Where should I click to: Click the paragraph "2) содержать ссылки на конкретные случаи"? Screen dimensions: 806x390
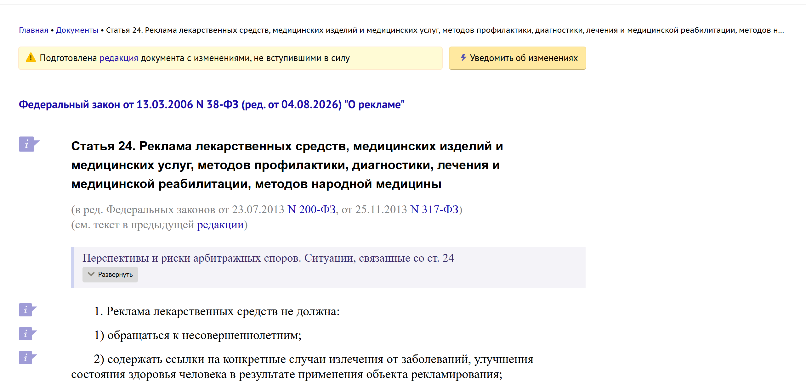tap(302, 367)
